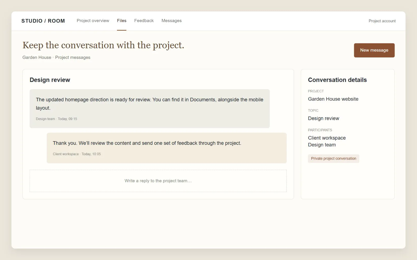Click the Conversation details heading

coord(337,80)
